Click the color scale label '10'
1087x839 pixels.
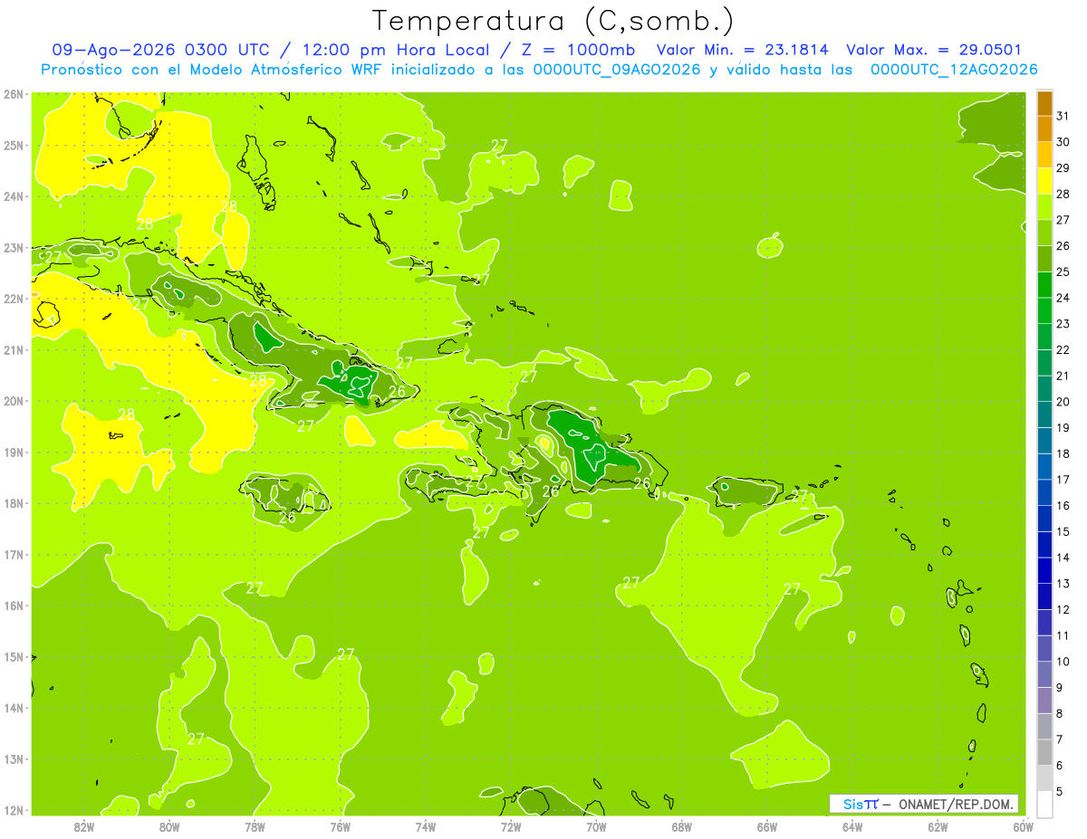[x=1063, y=662]
